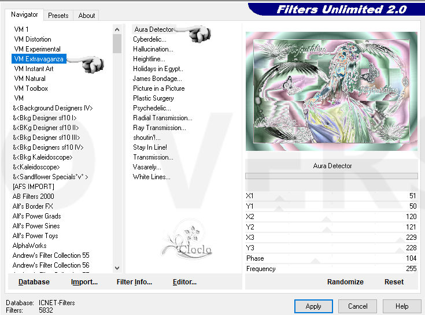Choose the Vasarely... filter
Screen dimensions: 425x315
click(147, 167)
